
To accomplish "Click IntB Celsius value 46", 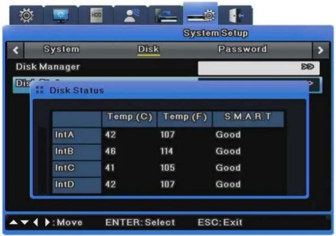I will [x=110, y=151].
